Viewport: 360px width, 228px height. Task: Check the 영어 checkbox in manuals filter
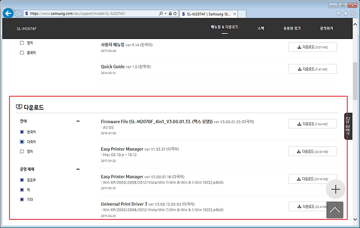click(22, 43)
